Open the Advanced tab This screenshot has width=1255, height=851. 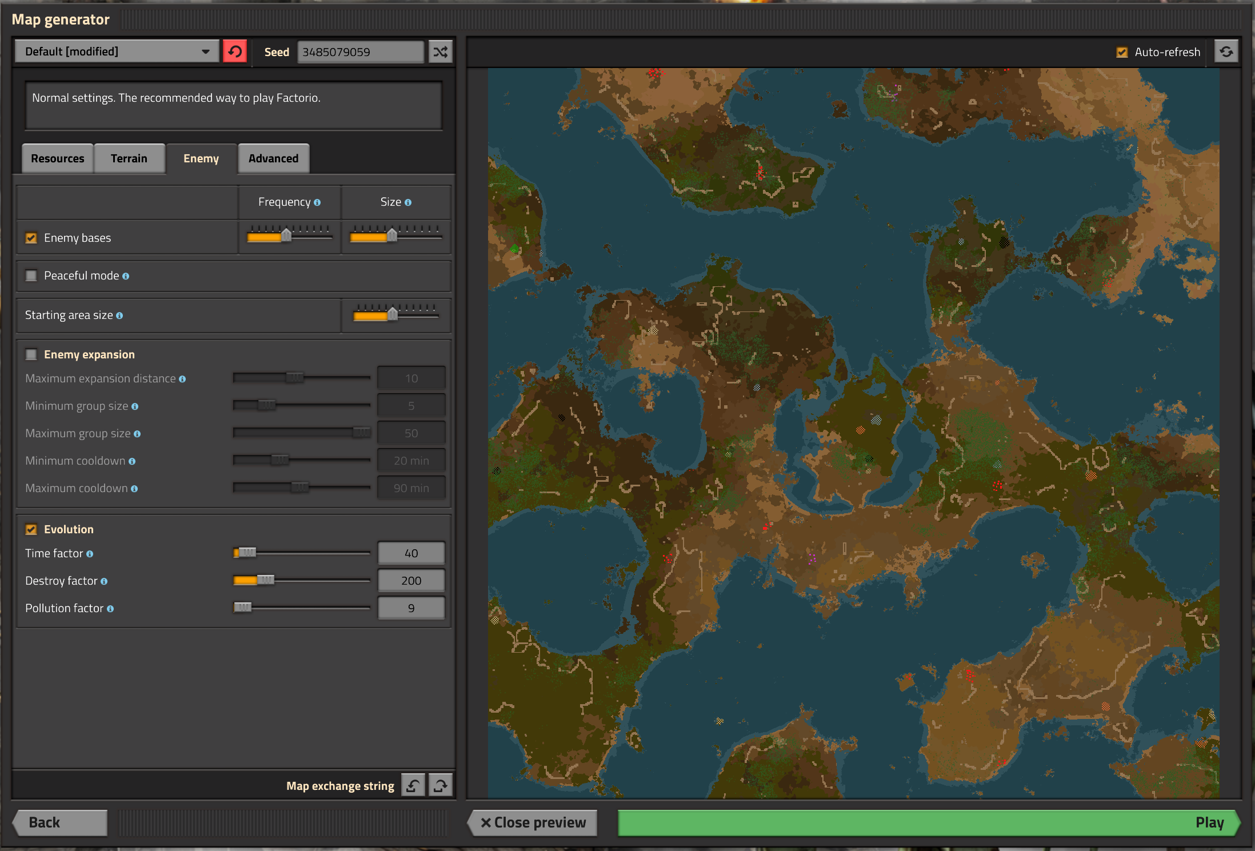pos(274,158)
